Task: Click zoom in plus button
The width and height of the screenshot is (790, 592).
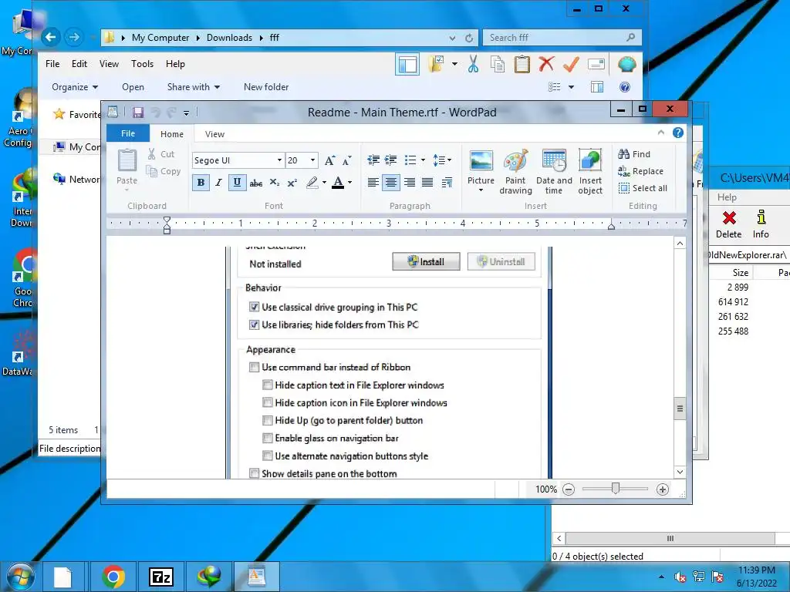Action: pyautogui.click(x=663, y=489)
